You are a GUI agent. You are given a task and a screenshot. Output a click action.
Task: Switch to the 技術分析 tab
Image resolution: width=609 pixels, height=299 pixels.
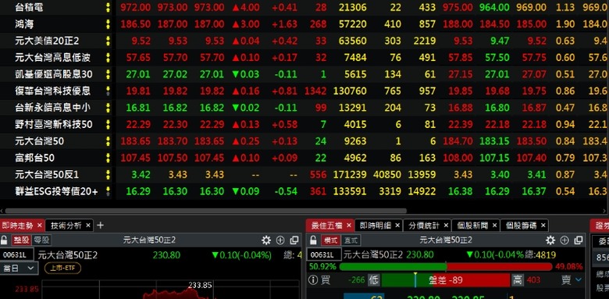66,225
